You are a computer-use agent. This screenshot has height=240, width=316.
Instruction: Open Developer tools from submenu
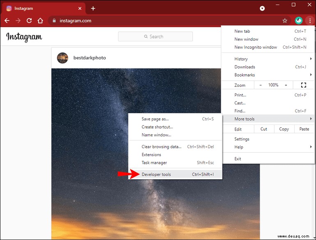(175, 174)
